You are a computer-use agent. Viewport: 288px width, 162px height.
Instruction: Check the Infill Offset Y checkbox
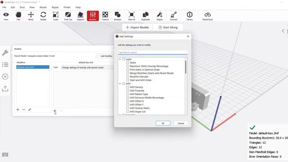click(x=128, y=104)
